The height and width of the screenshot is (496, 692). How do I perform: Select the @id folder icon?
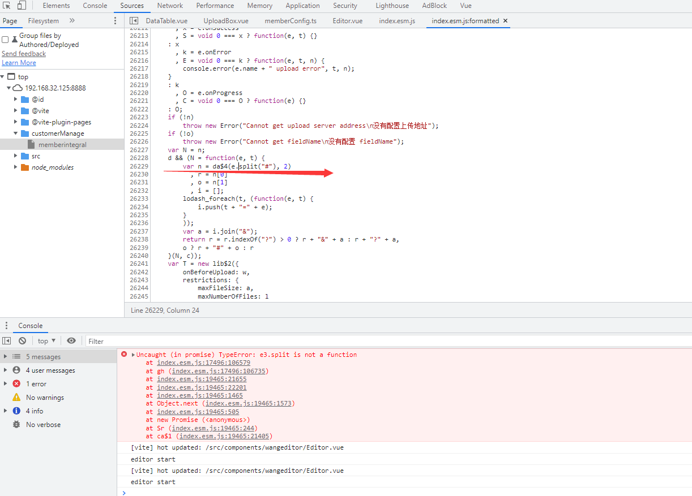point(25,100)
